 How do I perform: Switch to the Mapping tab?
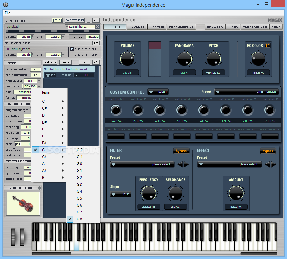pos(157,27)
